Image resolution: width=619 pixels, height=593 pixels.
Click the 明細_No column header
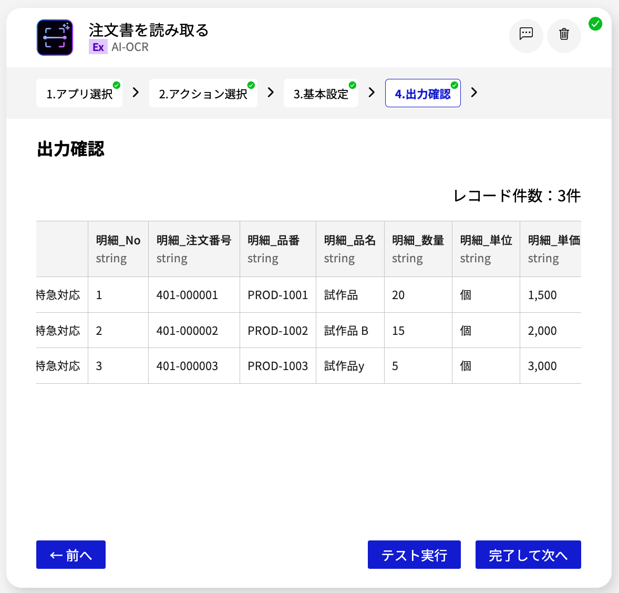tap(118, 249)
